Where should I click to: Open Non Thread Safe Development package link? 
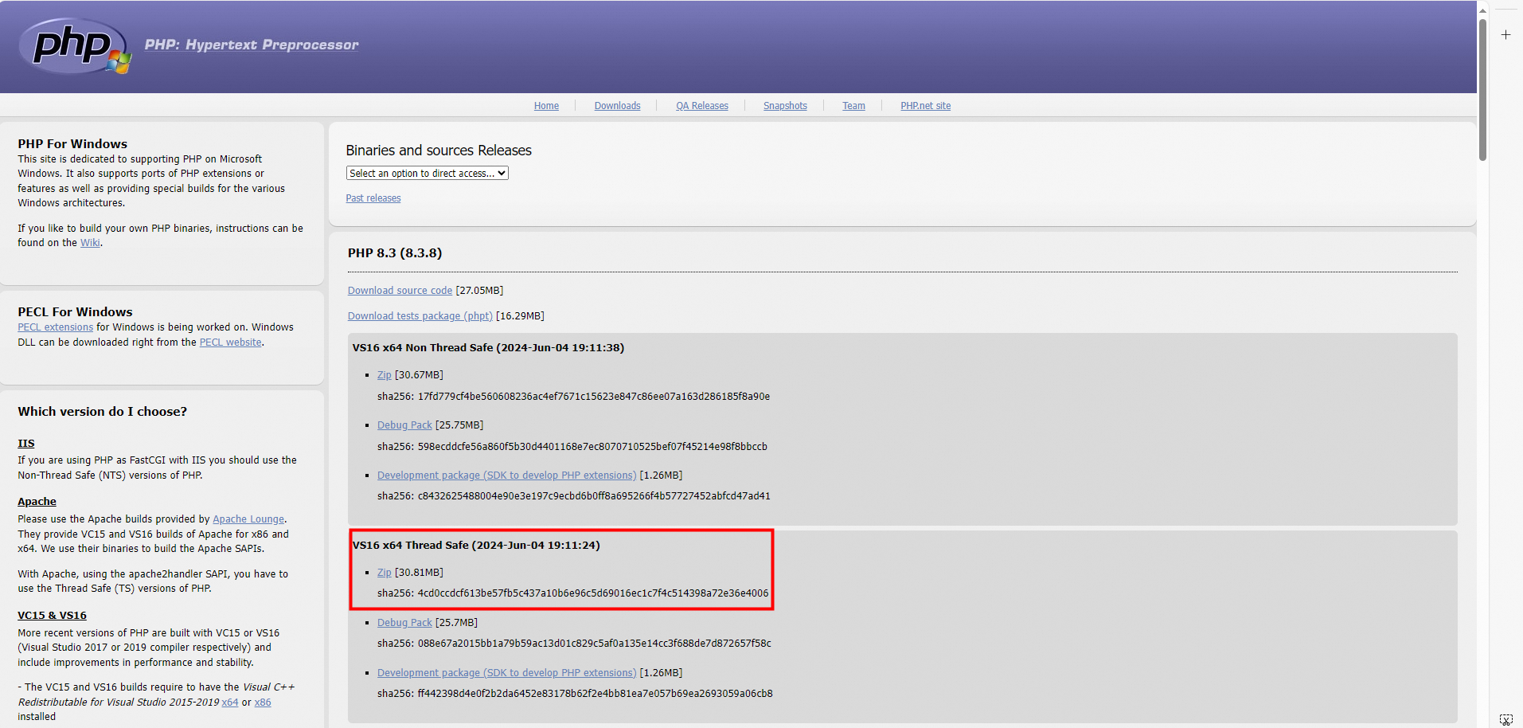coord(506,476)
